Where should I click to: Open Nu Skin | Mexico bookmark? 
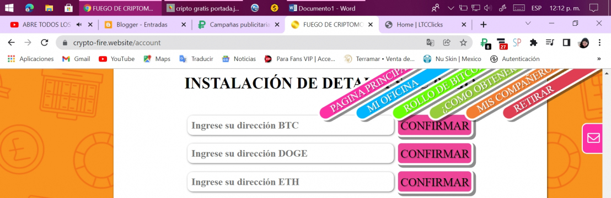coord(452,59)
